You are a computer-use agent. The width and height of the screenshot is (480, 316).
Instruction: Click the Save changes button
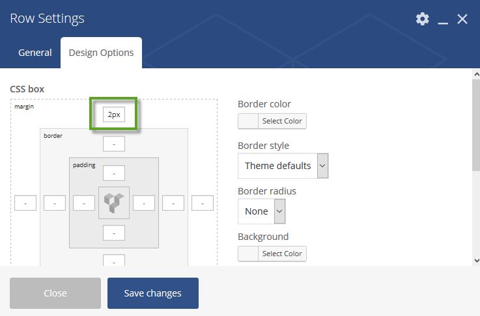[x=153, y=293]
